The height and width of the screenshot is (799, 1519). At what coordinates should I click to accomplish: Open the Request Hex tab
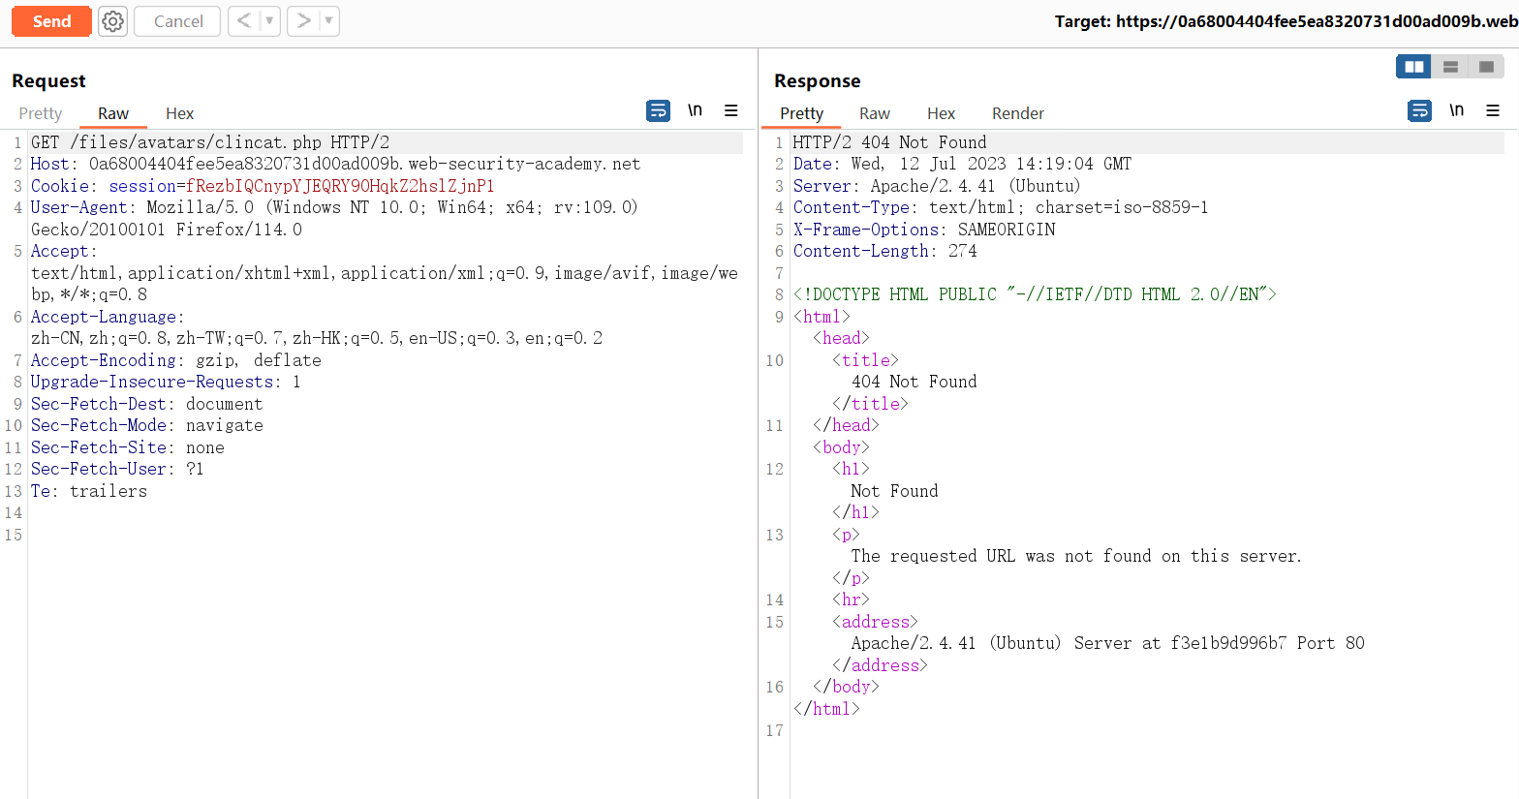click(179, 113)
